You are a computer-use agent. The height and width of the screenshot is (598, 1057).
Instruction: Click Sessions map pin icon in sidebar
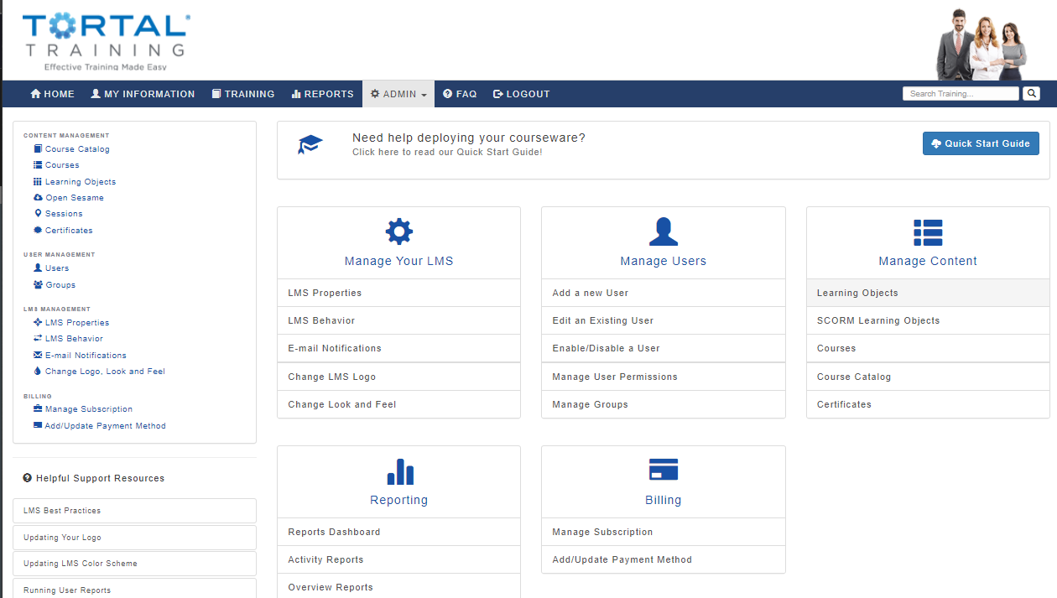(x=38, y=214)
